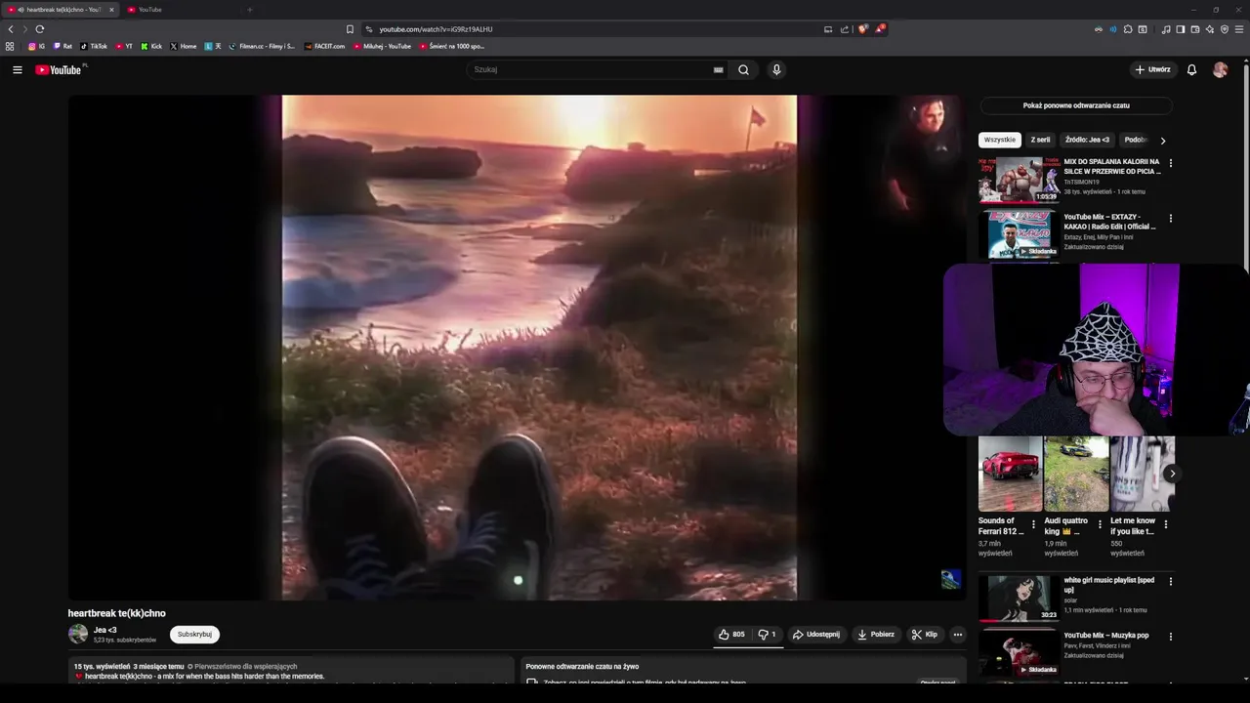Bookmark this page with the bookmark icon
Viewport: 1250px width, 703px height.
[350, 29]
